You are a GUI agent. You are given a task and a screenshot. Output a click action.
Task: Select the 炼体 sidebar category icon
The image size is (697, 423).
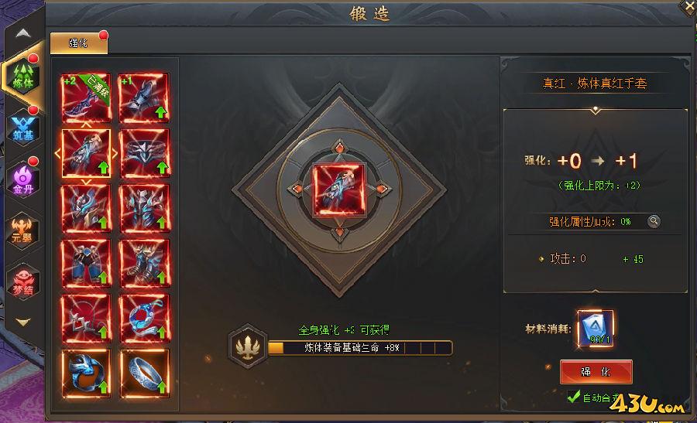pos(23,77)
